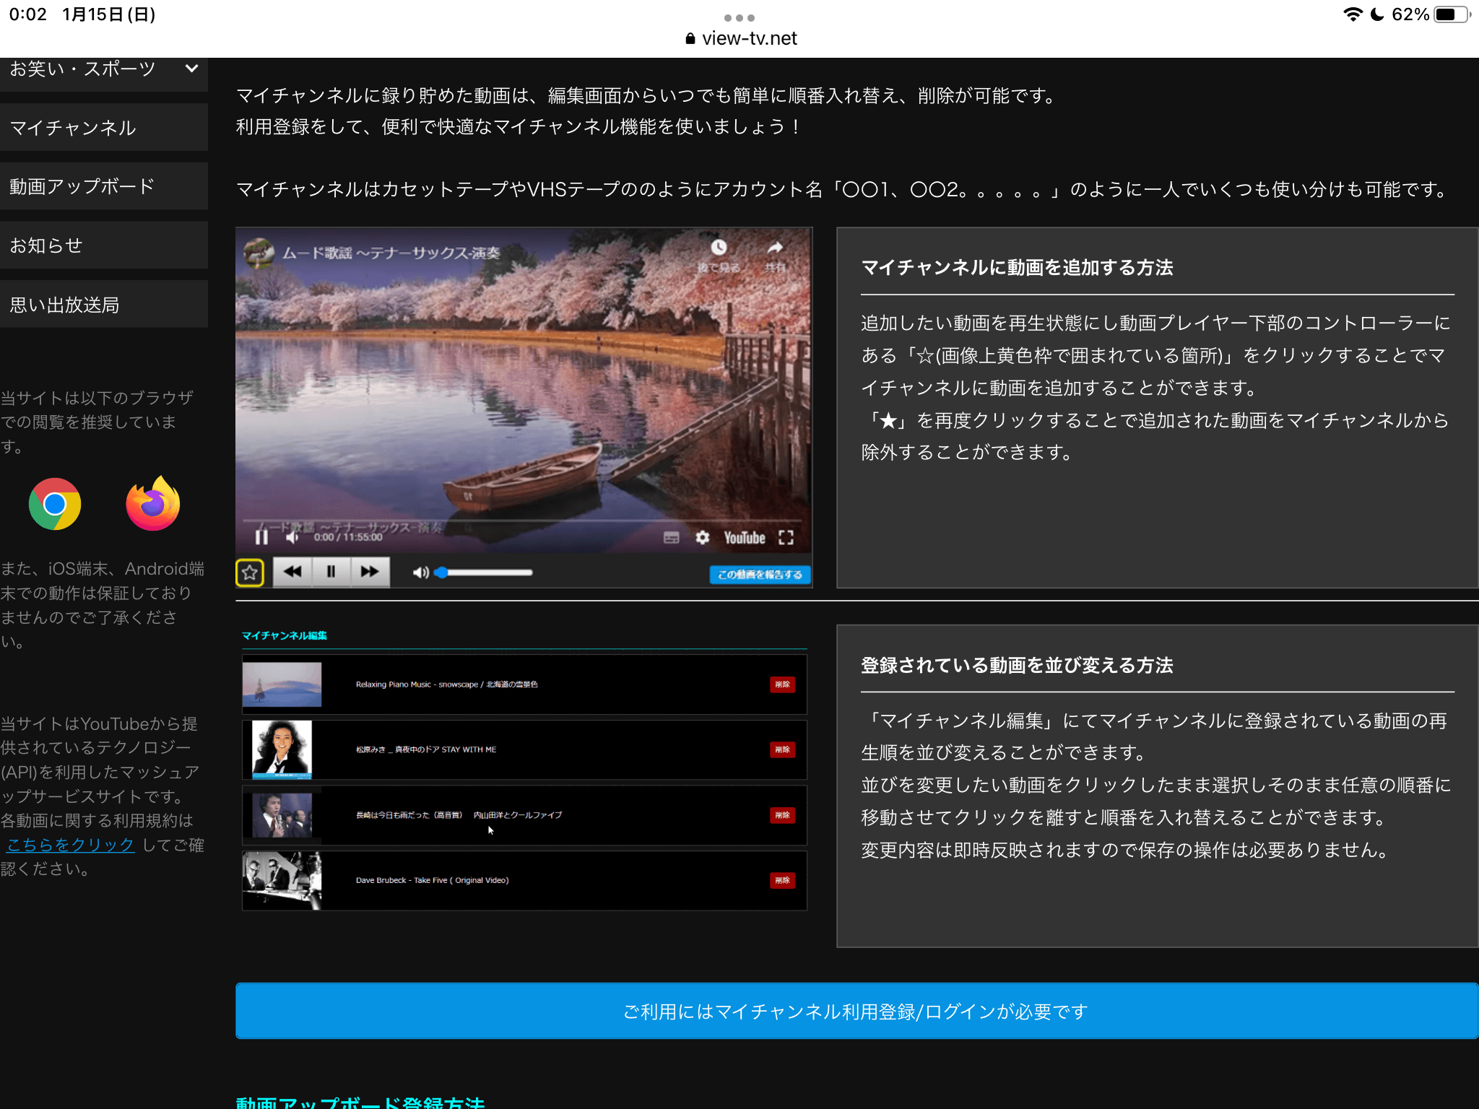Enter fullscreen in the YouTube player
Screen dimensions: 1479x1109
(786, 538)
